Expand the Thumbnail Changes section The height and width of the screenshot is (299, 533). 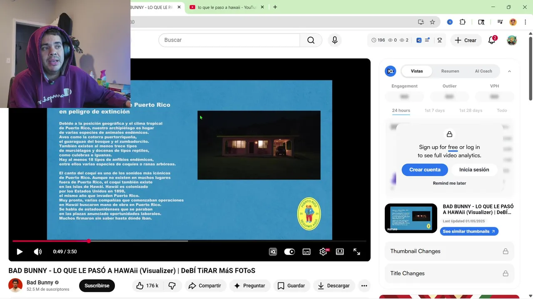[x=449, y=251]
